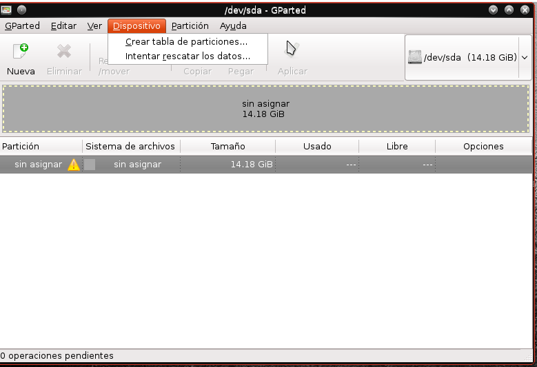The image size is (537, 367).
Task: Open the Ver menu
Action: point(94,26)
